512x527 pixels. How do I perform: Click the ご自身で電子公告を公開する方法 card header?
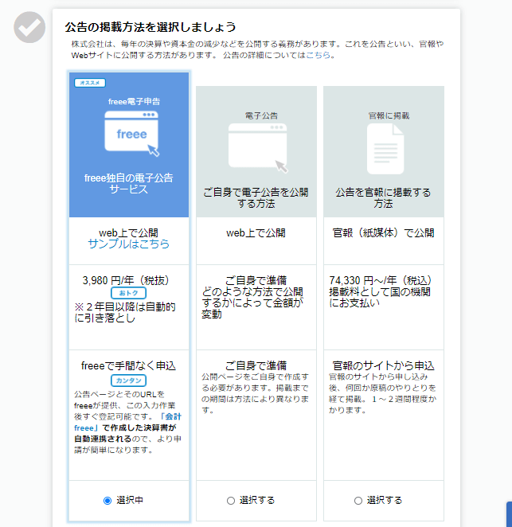tap(256, 151)
